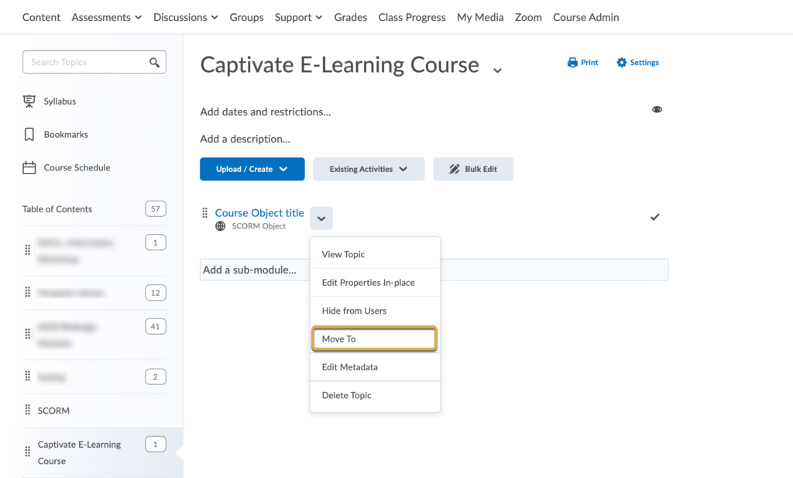Click the Course Schedule calendar icon
This screenshot has width=793, height=478.
tap(29, 167)
